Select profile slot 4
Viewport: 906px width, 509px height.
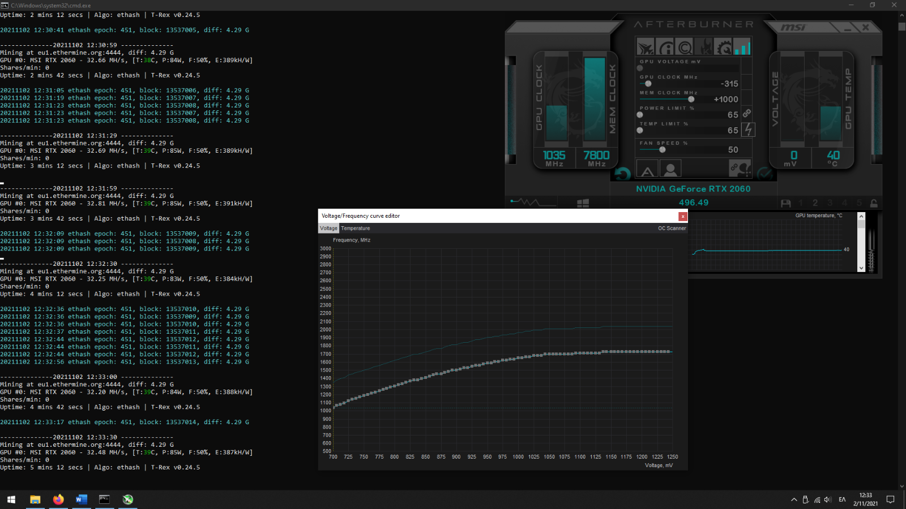(x=845, y=203)
